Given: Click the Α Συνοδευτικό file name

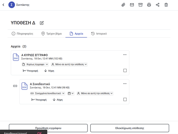Looking at the screenshot, I should [40, 84].
